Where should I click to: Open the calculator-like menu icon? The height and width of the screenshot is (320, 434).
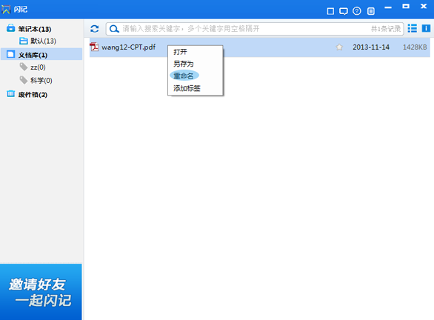coord(371,11)
